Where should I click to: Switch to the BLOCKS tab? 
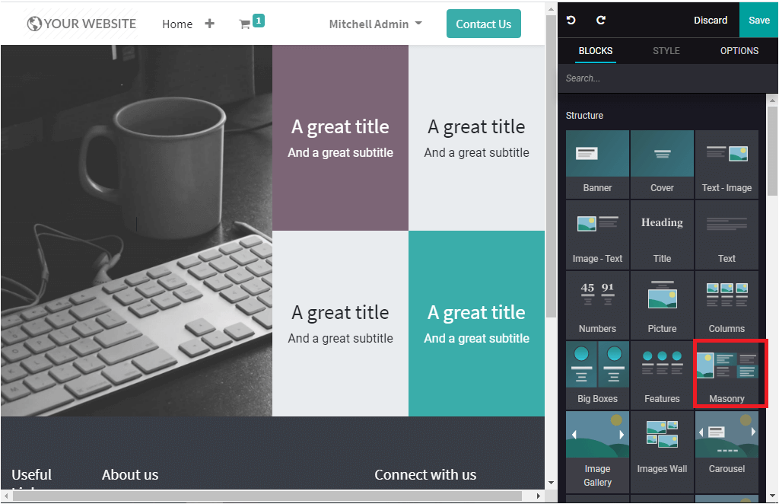coord(595,51)
